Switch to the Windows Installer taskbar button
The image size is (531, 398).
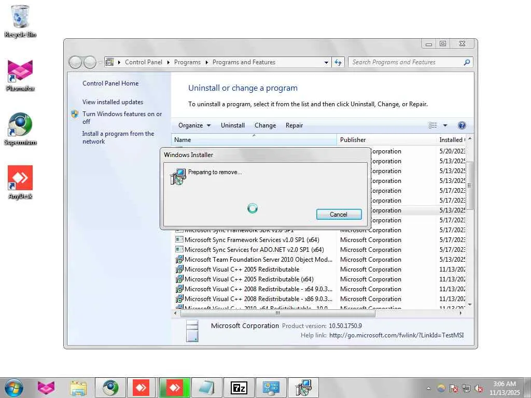pyautogui.click(x=303, y=388)
